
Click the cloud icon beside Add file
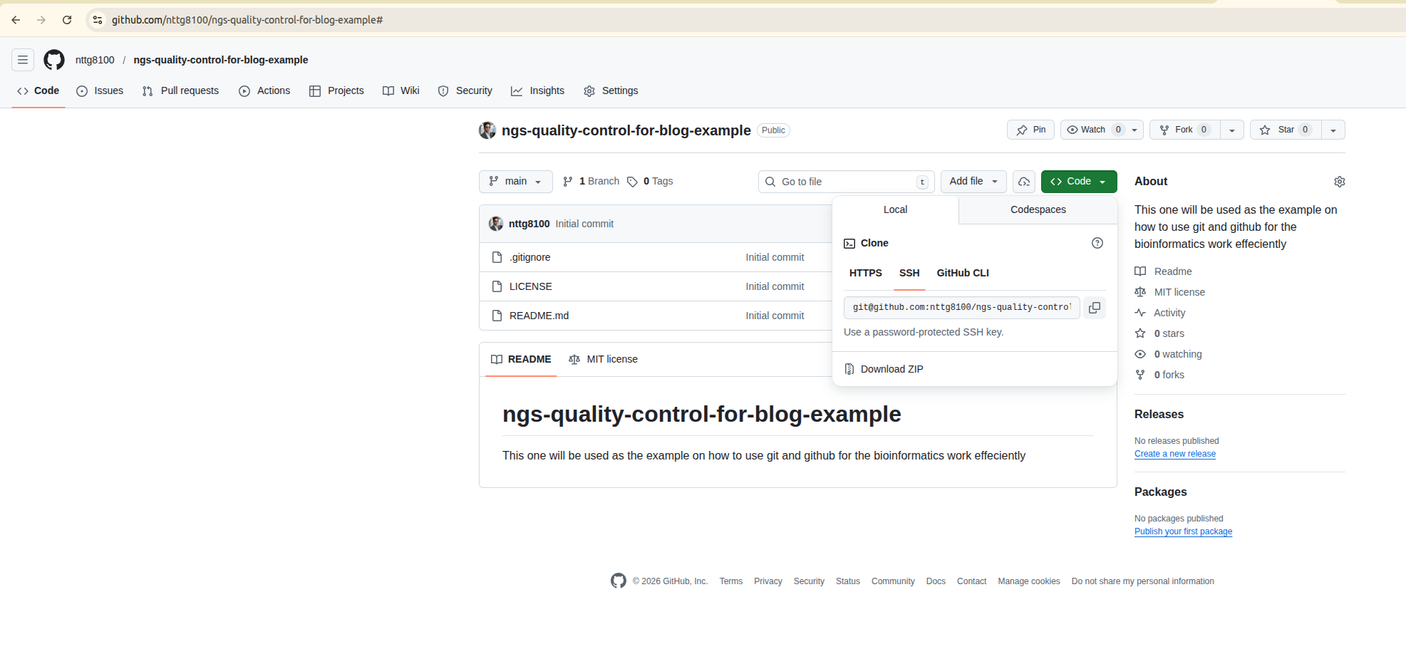(1023, 182)
